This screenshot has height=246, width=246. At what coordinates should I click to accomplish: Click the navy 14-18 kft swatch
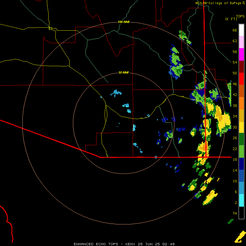coord(241,164)
